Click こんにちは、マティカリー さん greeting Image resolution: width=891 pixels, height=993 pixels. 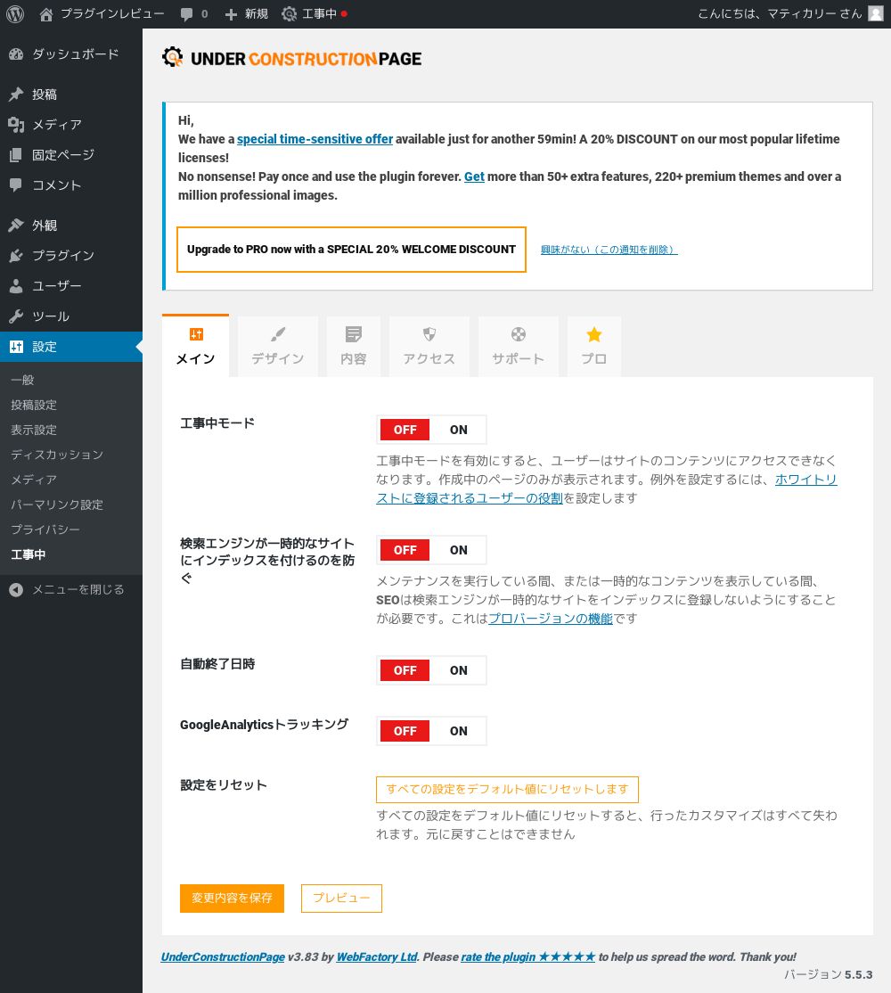click(x=780, y=14)
